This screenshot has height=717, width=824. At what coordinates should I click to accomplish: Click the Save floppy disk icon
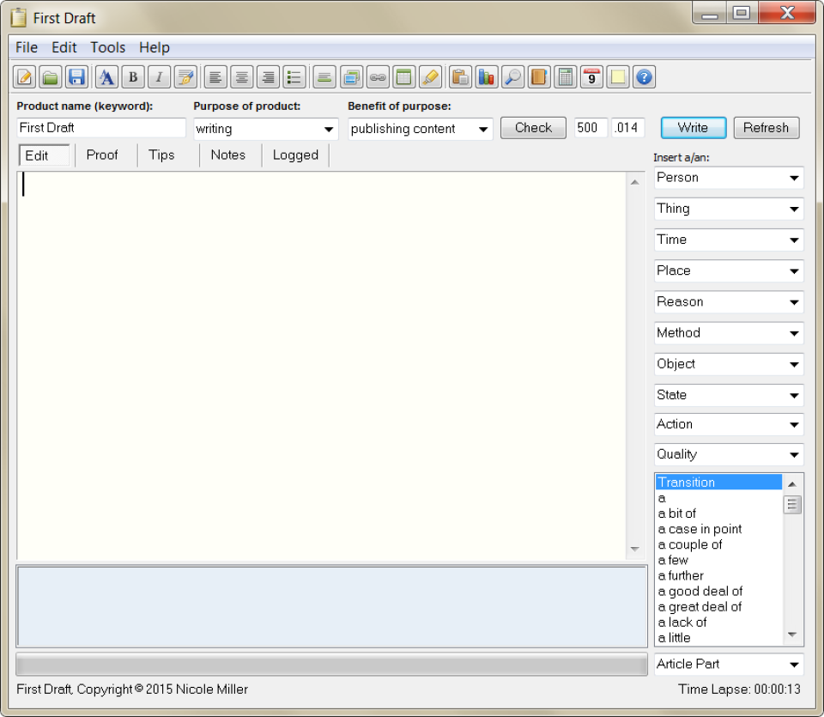(76, 77)
